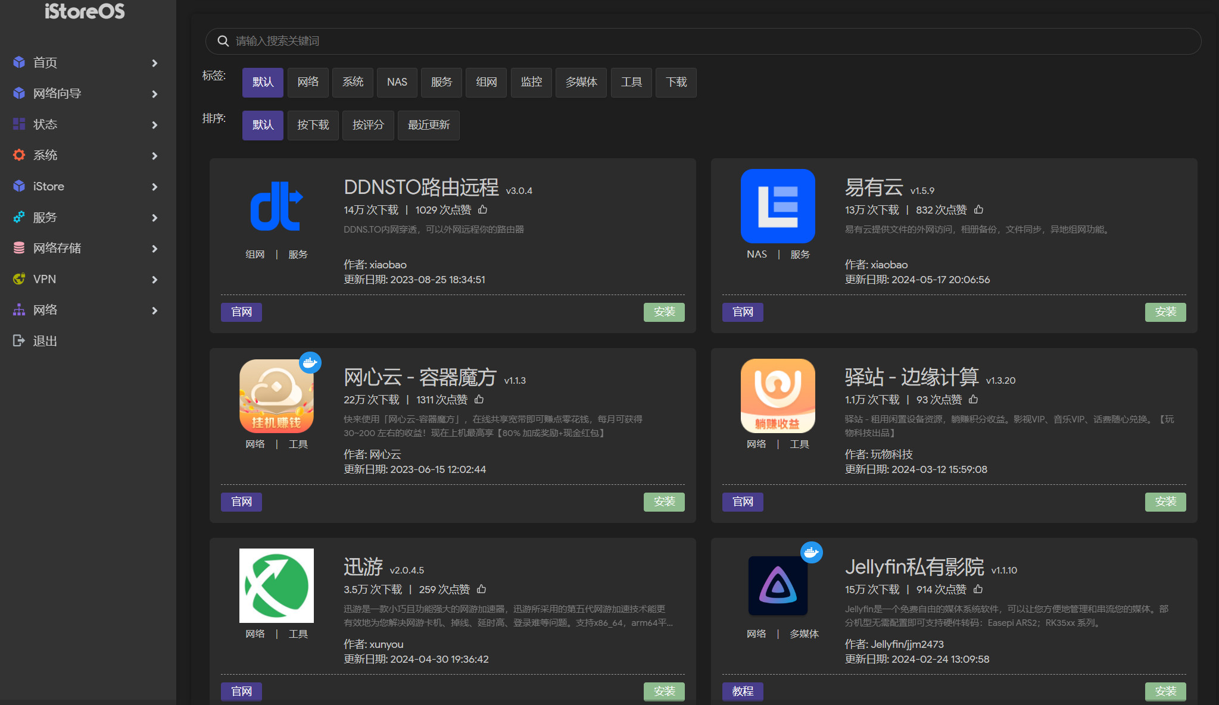The height and width of the screenshot is (705, 1219).
Task: Like the Jellyfin私有影院 app
Action: tap(978, 589)
